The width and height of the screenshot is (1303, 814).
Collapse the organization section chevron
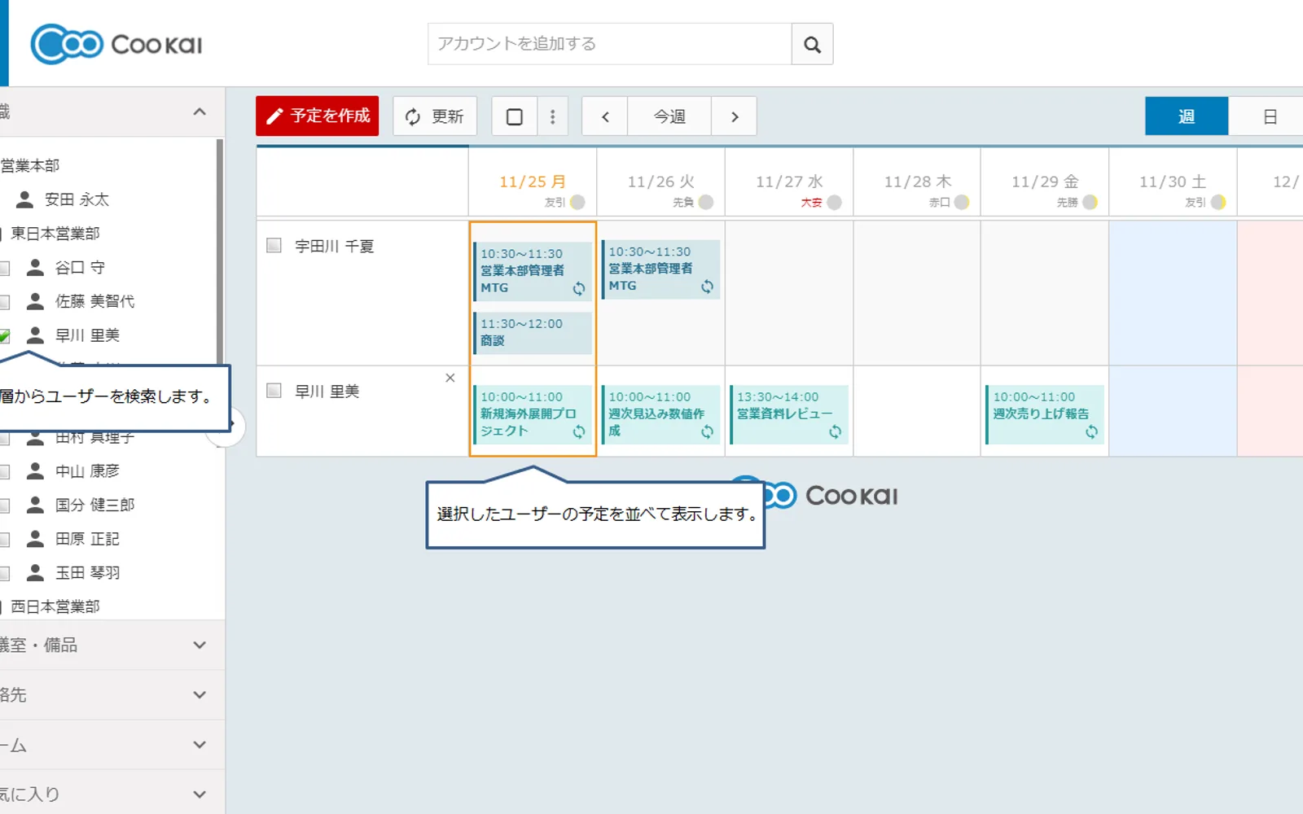[x=200, y=112]
